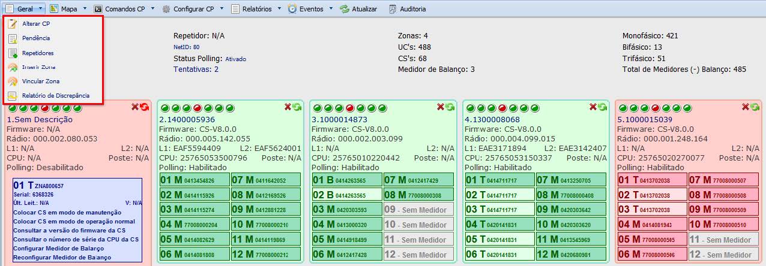The image size is (766, 266).
Task: Click the Pendência document icon
Action: [12, 38]
